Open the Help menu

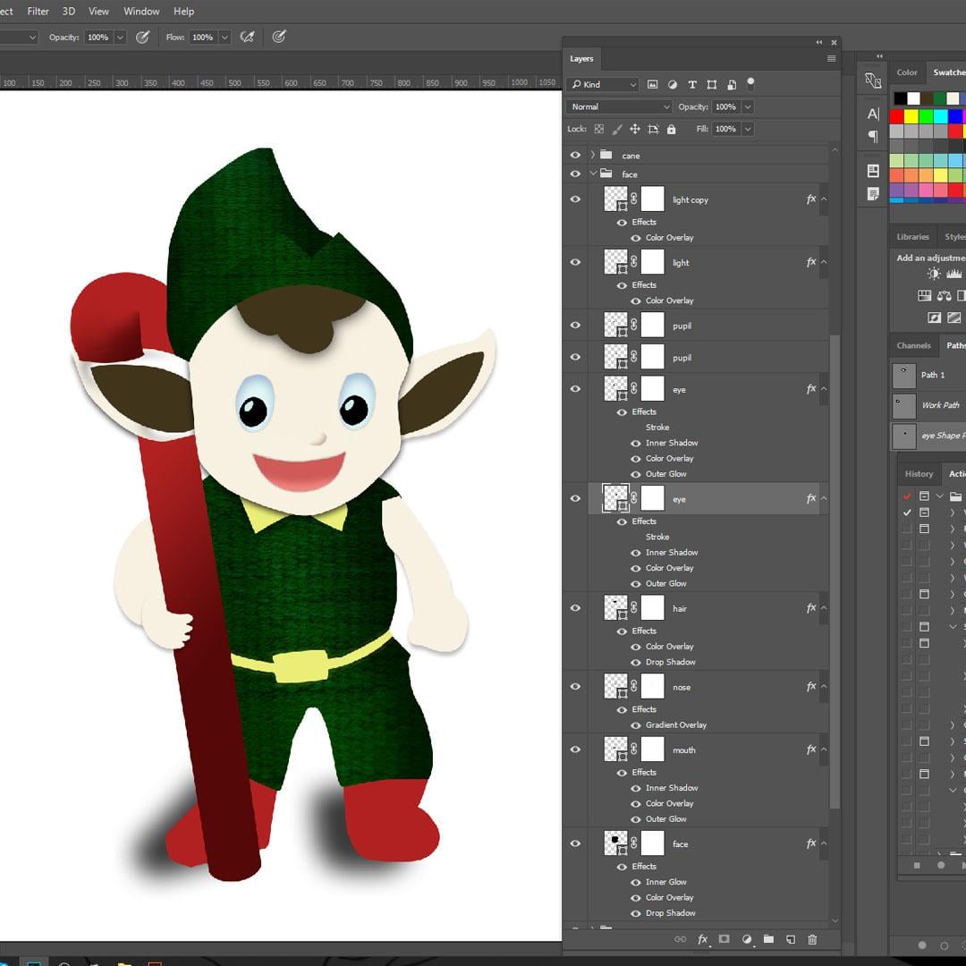tap(183, 11)
